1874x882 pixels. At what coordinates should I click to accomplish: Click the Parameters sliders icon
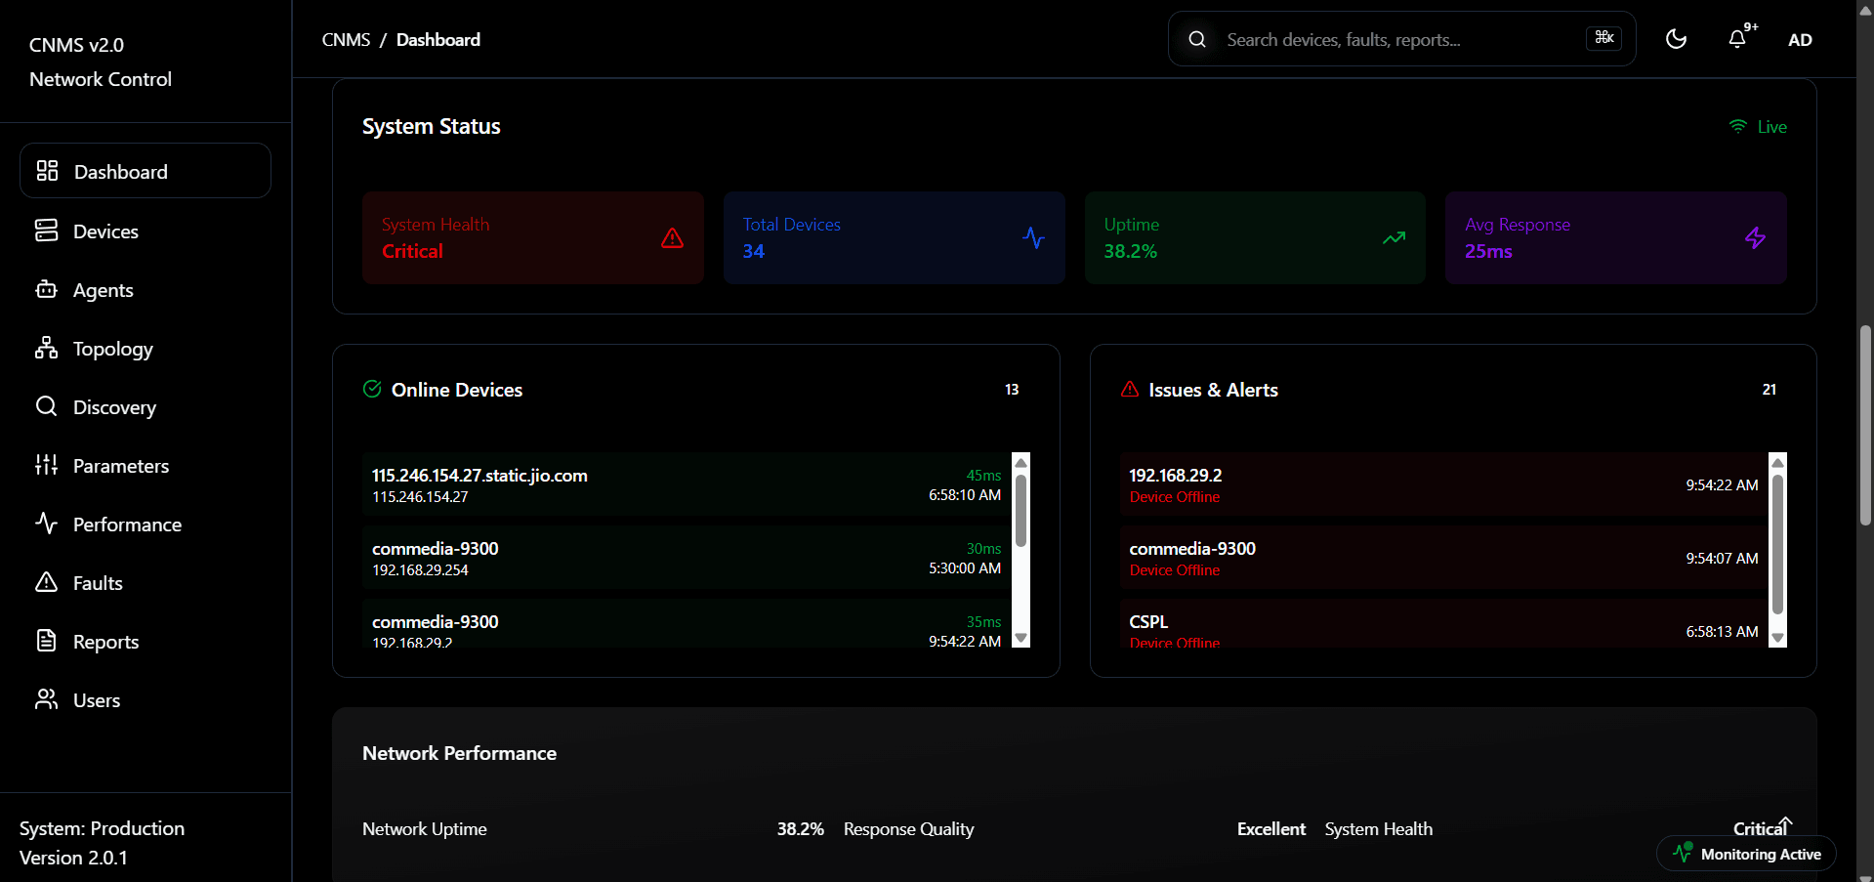coord(46,465)
